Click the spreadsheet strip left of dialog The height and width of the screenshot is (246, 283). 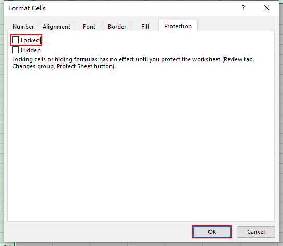pyautogui.click(x=2, y=122)
